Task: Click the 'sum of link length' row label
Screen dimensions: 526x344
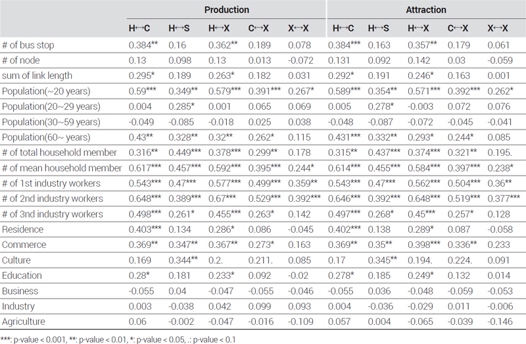Action: click(x=37, y=76)
